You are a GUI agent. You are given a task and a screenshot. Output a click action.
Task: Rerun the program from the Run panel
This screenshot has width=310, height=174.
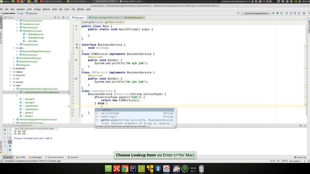coord(5,130)
